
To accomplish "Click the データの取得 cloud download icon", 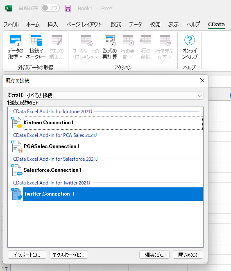I will 16,41.
